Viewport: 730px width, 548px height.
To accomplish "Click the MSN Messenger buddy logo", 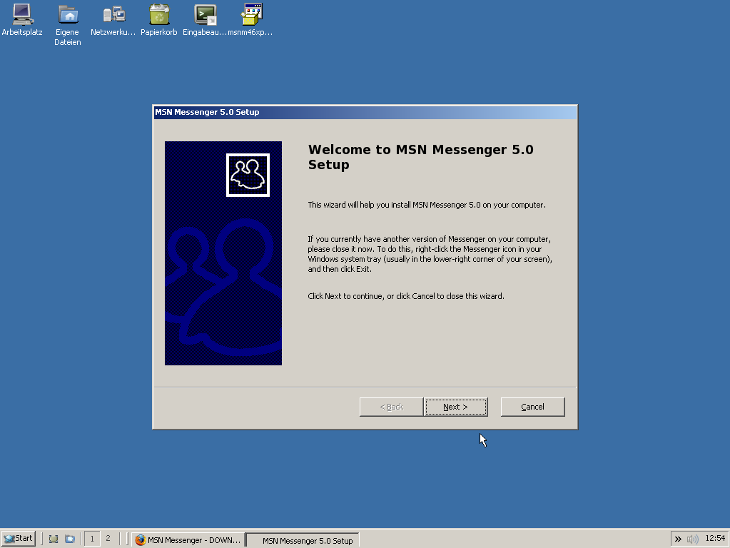I will 248,175.
